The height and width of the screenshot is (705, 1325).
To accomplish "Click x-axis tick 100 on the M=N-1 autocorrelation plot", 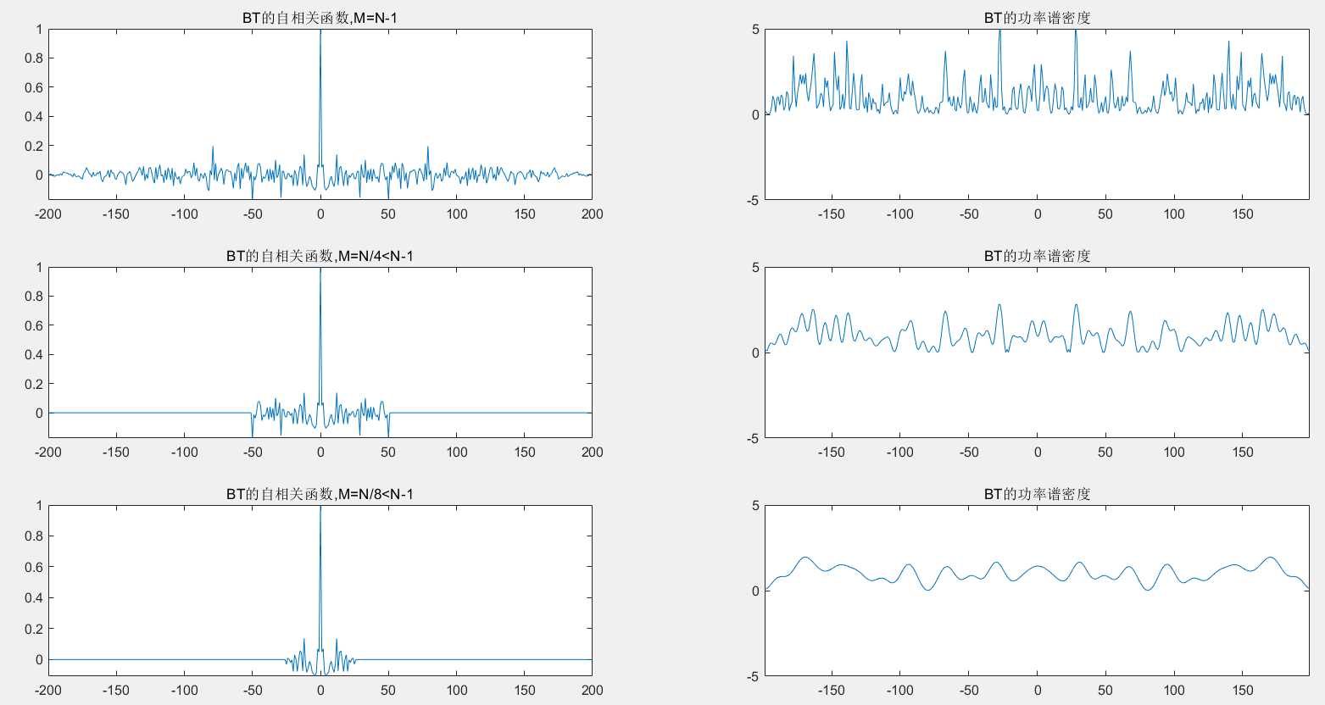I will pos(457,214).
